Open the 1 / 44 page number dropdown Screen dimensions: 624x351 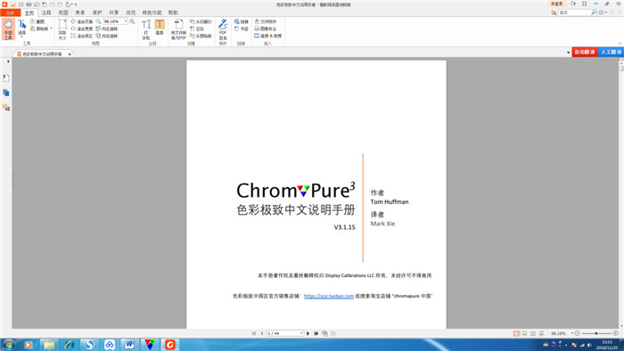(301, 333)
